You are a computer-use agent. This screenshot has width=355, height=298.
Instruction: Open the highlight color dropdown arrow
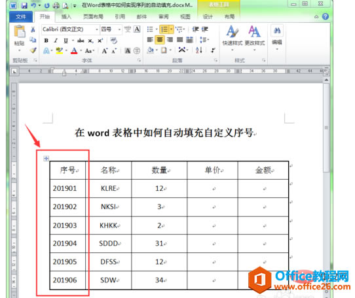point(66,50)
